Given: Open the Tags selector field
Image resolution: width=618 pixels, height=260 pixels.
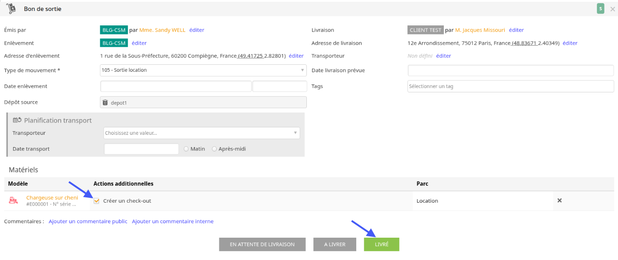Looking at the screenshot, I should (511, 86).
